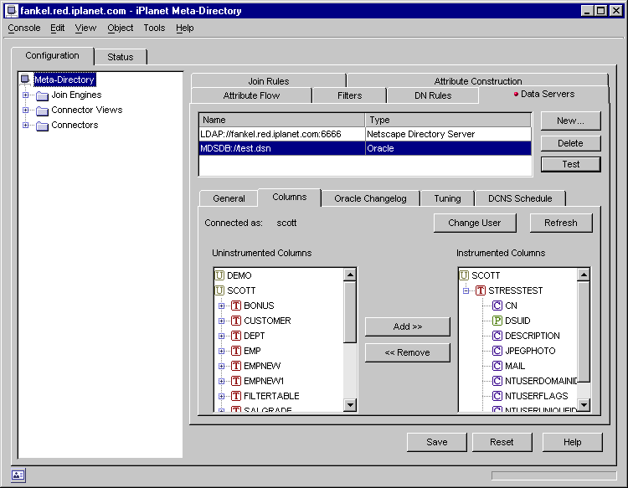Expand the BONUS table node

point(222,306)
